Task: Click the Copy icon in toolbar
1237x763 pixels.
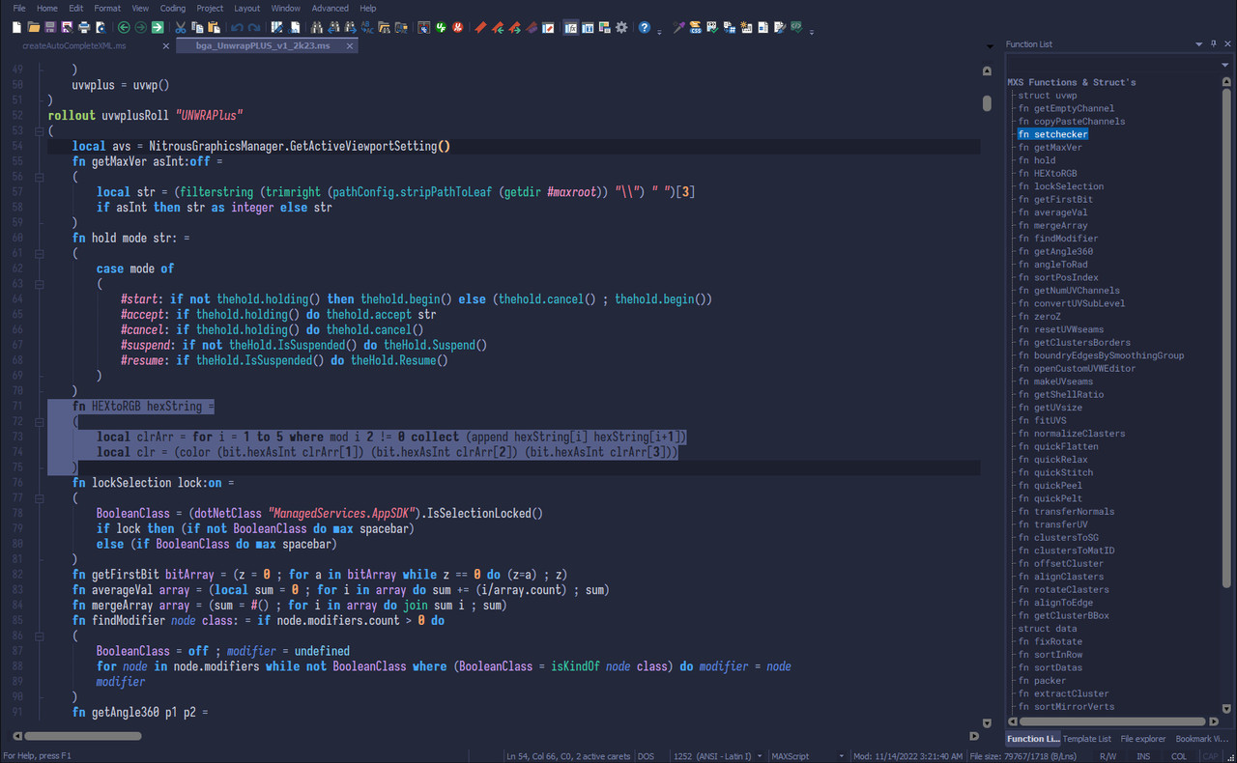Action: (x=197, y=27)
